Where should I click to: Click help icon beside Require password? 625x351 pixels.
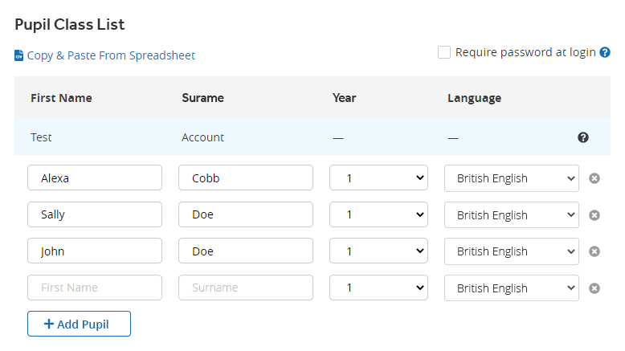coord(605,52)
